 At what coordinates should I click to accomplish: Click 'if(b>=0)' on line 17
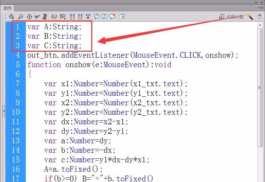click(x=61, y=179)
